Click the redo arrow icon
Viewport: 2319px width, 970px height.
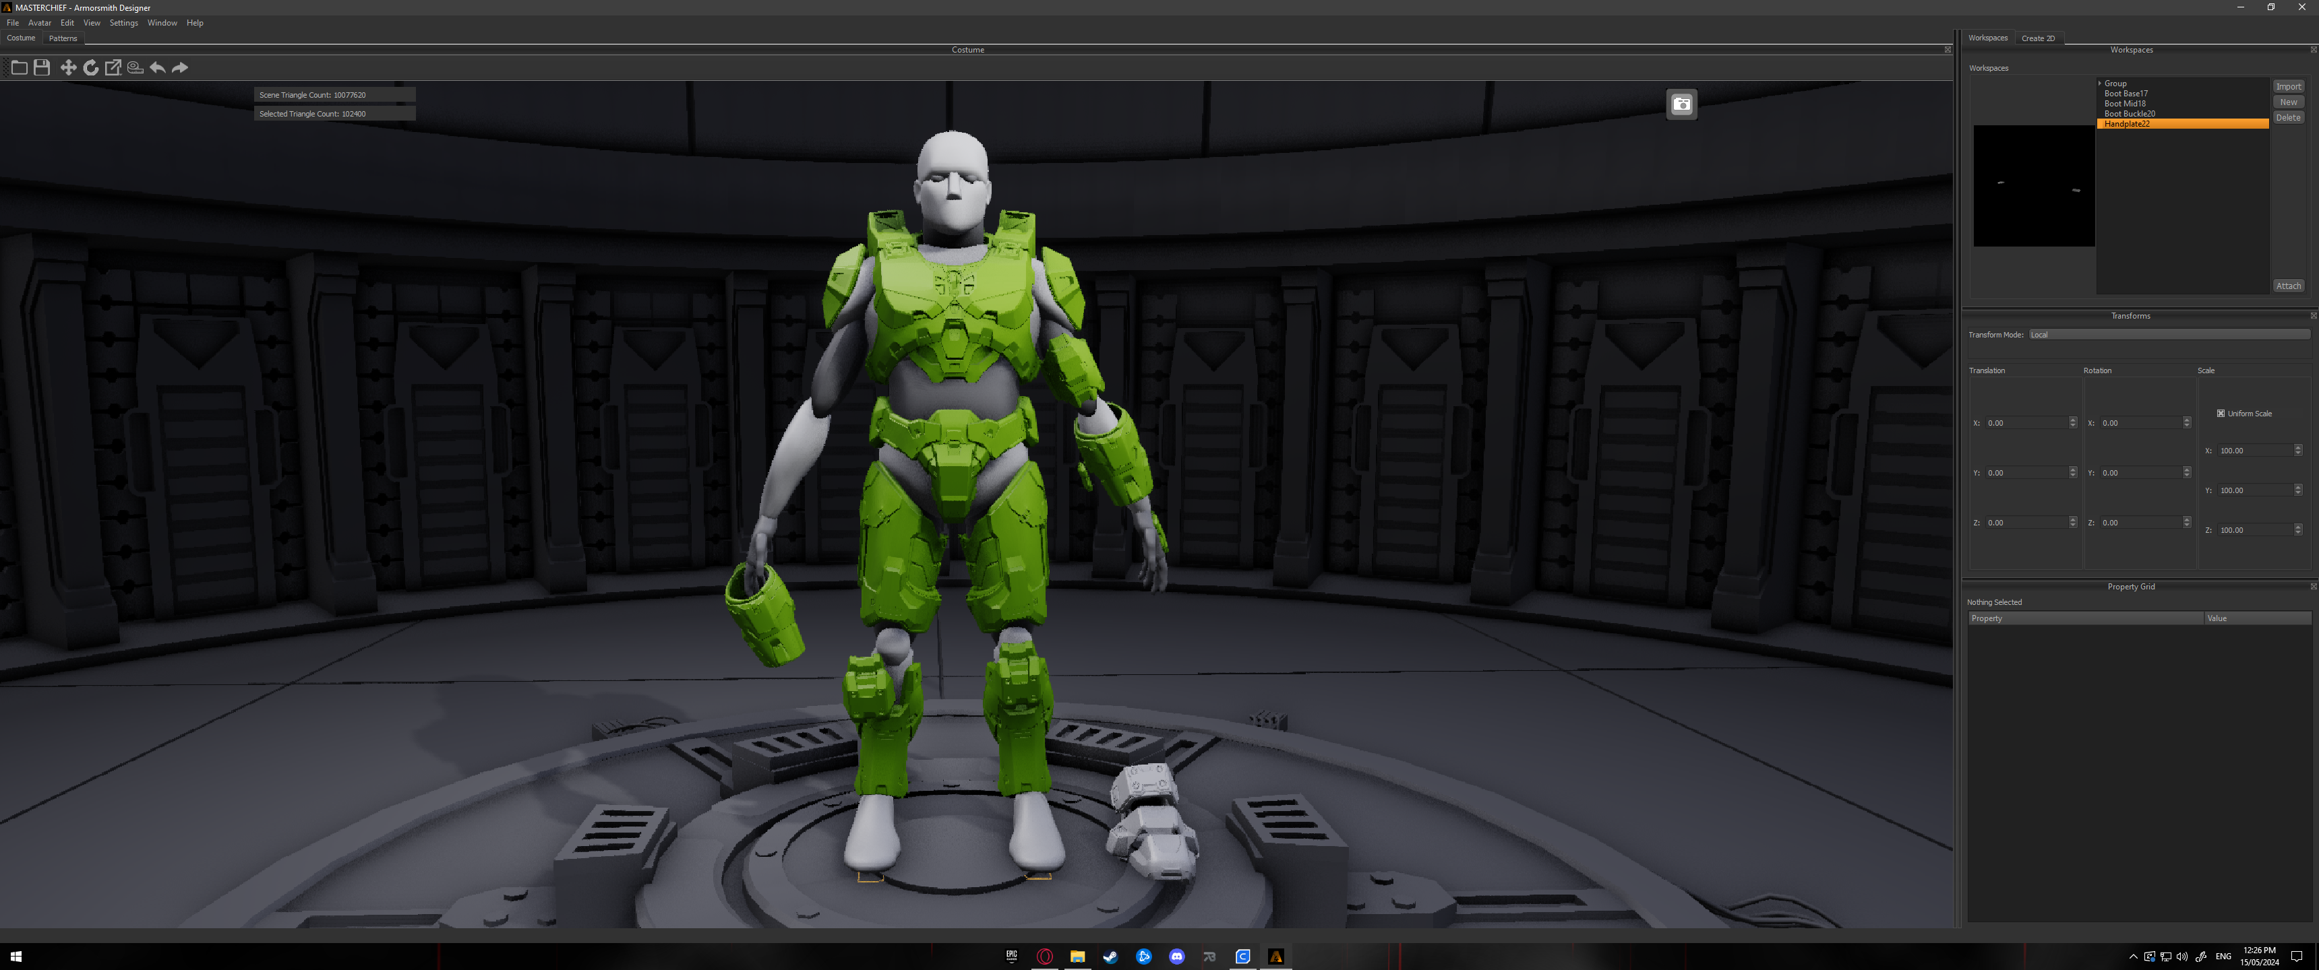(180, 67)
